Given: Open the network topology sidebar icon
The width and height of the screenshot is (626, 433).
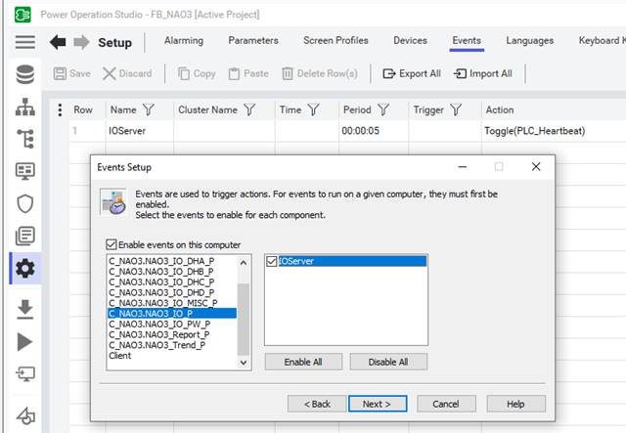Looking at the screenshot, I should [25, 107].
